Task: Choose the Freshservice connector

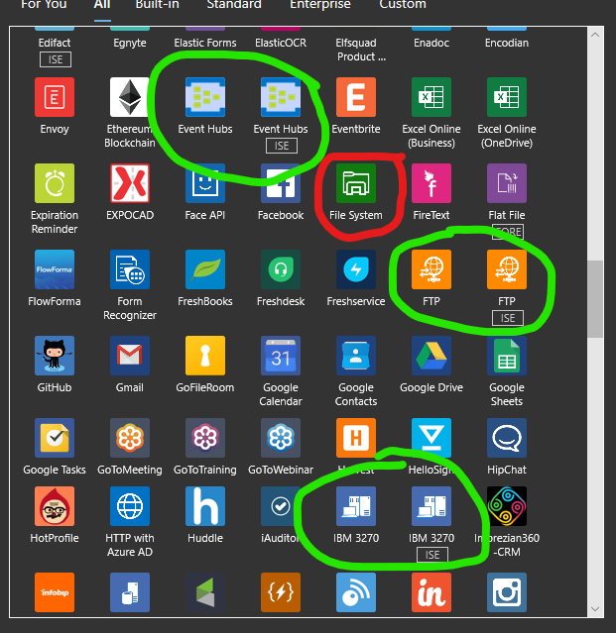Action: point(356,269)
